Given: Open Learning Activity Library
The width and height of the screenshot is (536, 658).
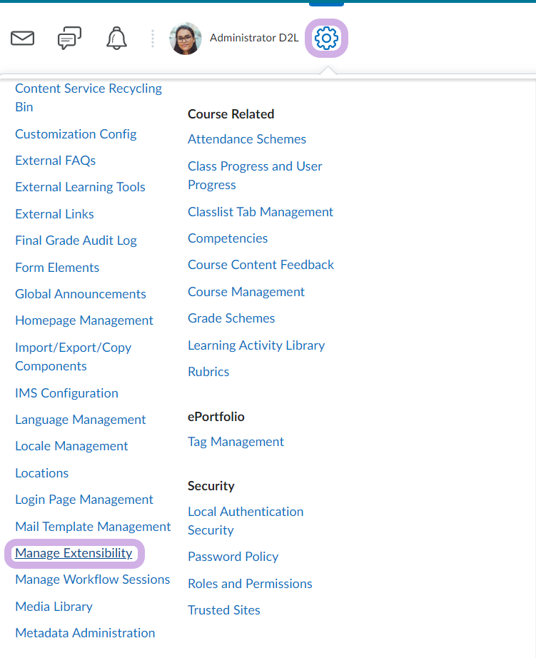Looking at the screenshot, I should [x=256, y=345].
